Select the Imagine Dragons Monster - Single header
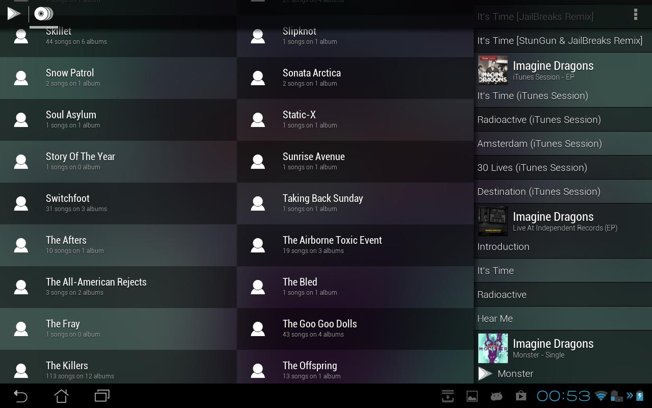 coord(563,348)
